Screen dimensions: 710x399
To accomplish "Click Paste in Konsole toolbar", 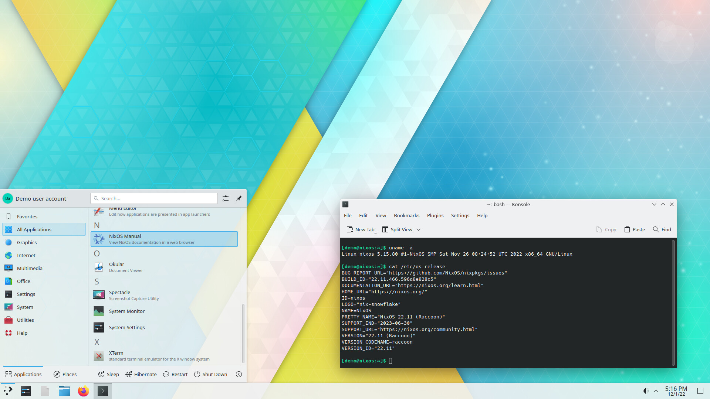I will click(635, 229).
